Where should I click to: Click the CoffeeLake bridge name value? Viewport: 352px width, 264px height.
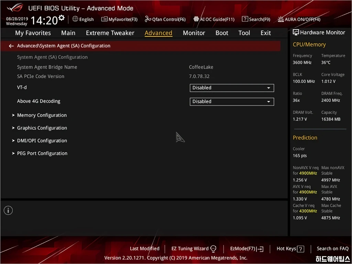201,67
